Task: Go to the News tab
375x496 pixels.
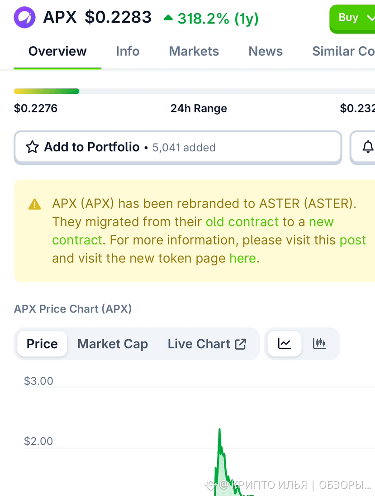Action: coord(266,51)
